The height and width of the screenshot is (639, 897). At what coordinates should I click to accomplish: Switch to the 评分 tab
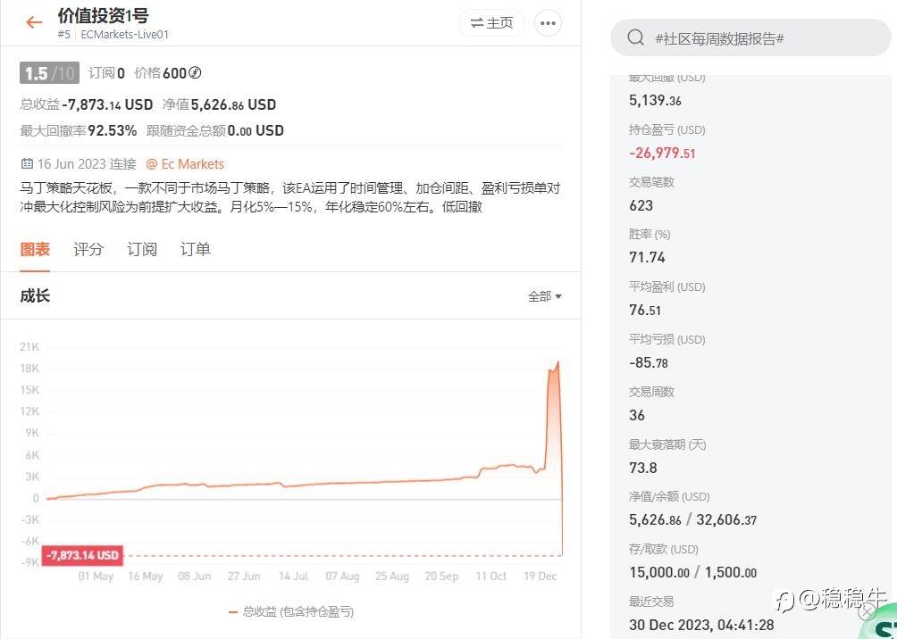(x=88, y=249)
